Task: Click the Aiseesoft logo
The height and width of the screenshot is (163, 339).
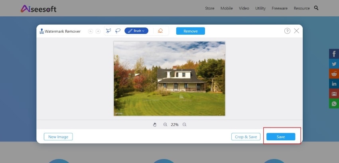Action: (38, 9)
